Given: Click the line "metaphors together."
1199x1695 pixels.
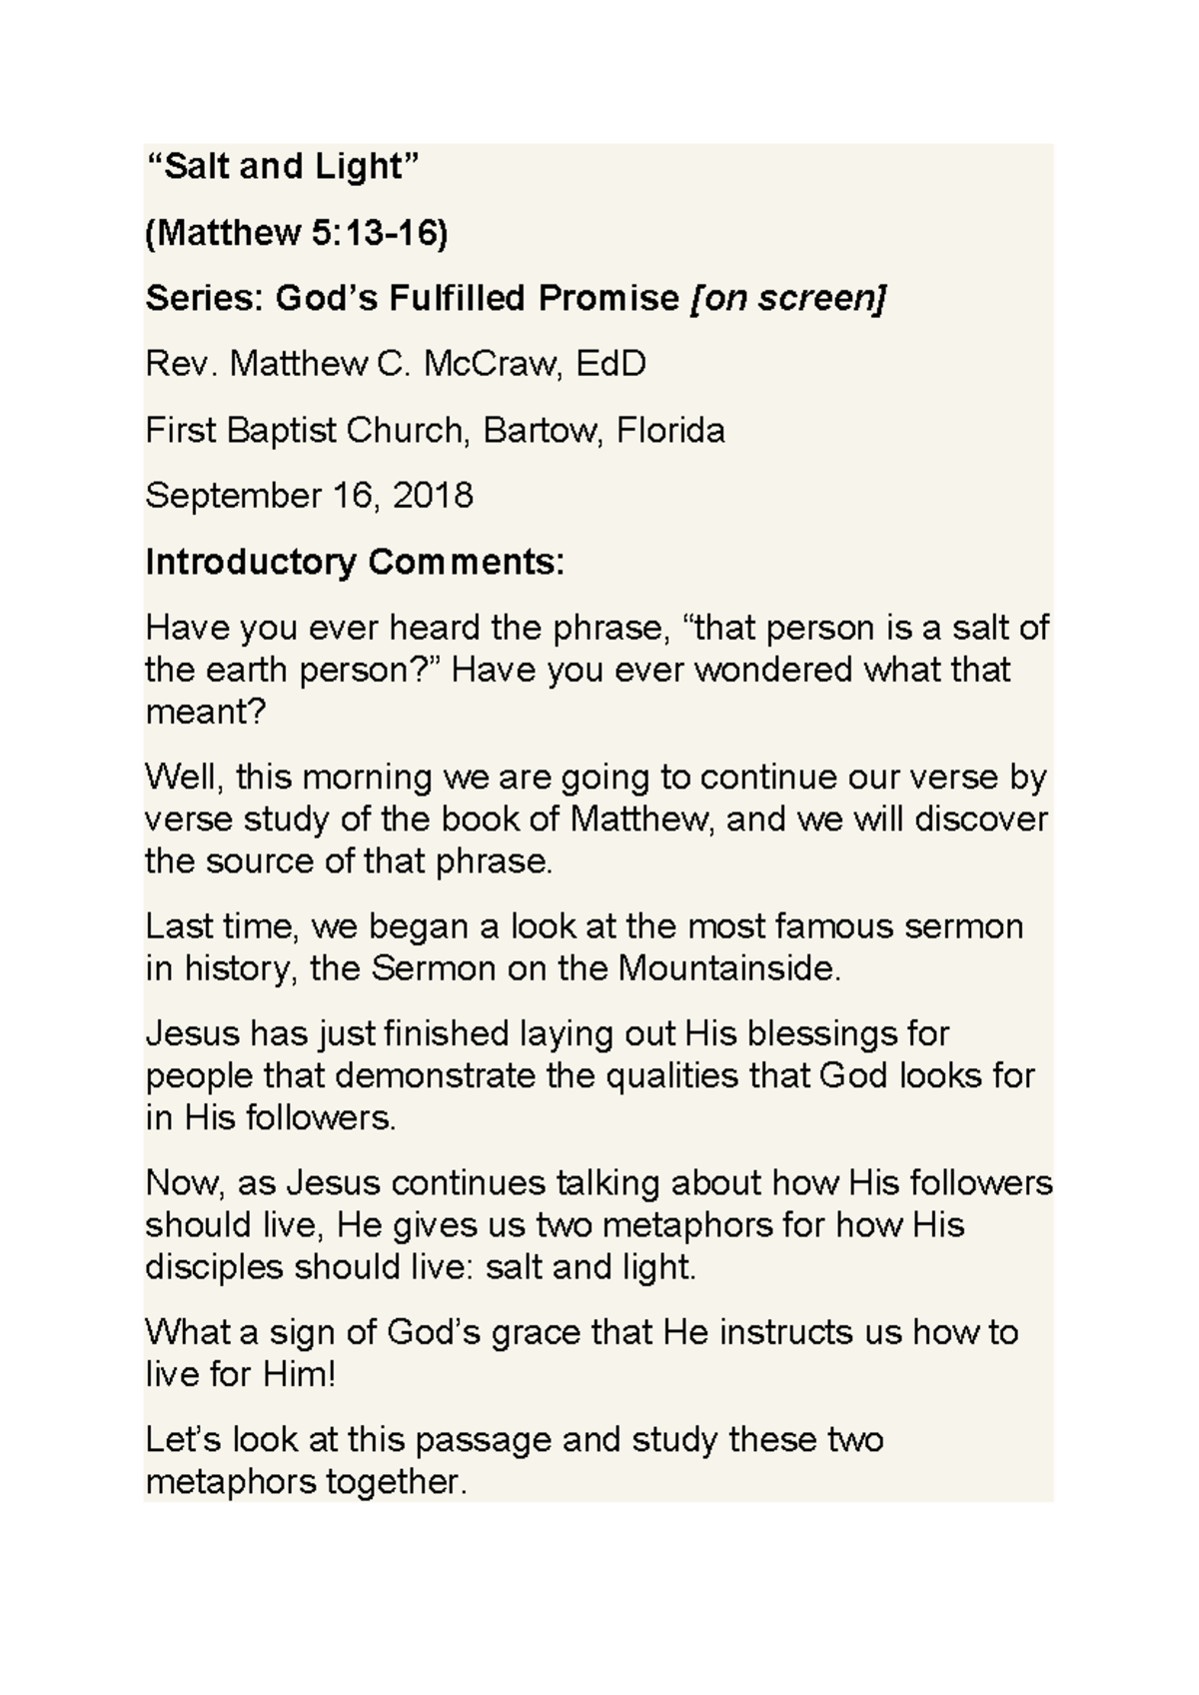Looking at the screenshot, I should [x=307, y=1482].
